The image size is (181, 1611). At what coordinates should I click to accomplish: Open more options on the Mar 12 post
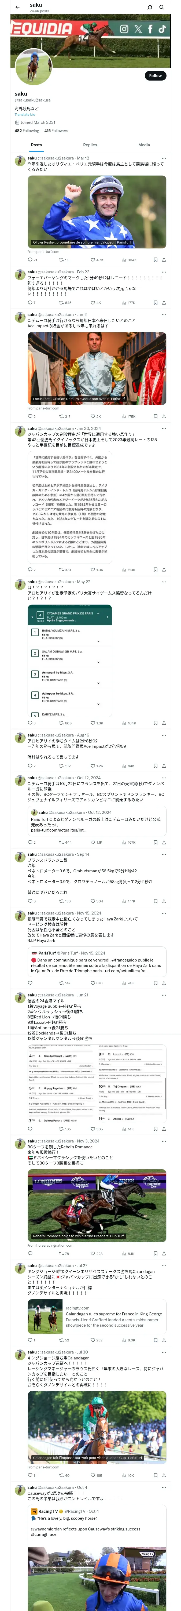tap(164, 158)
